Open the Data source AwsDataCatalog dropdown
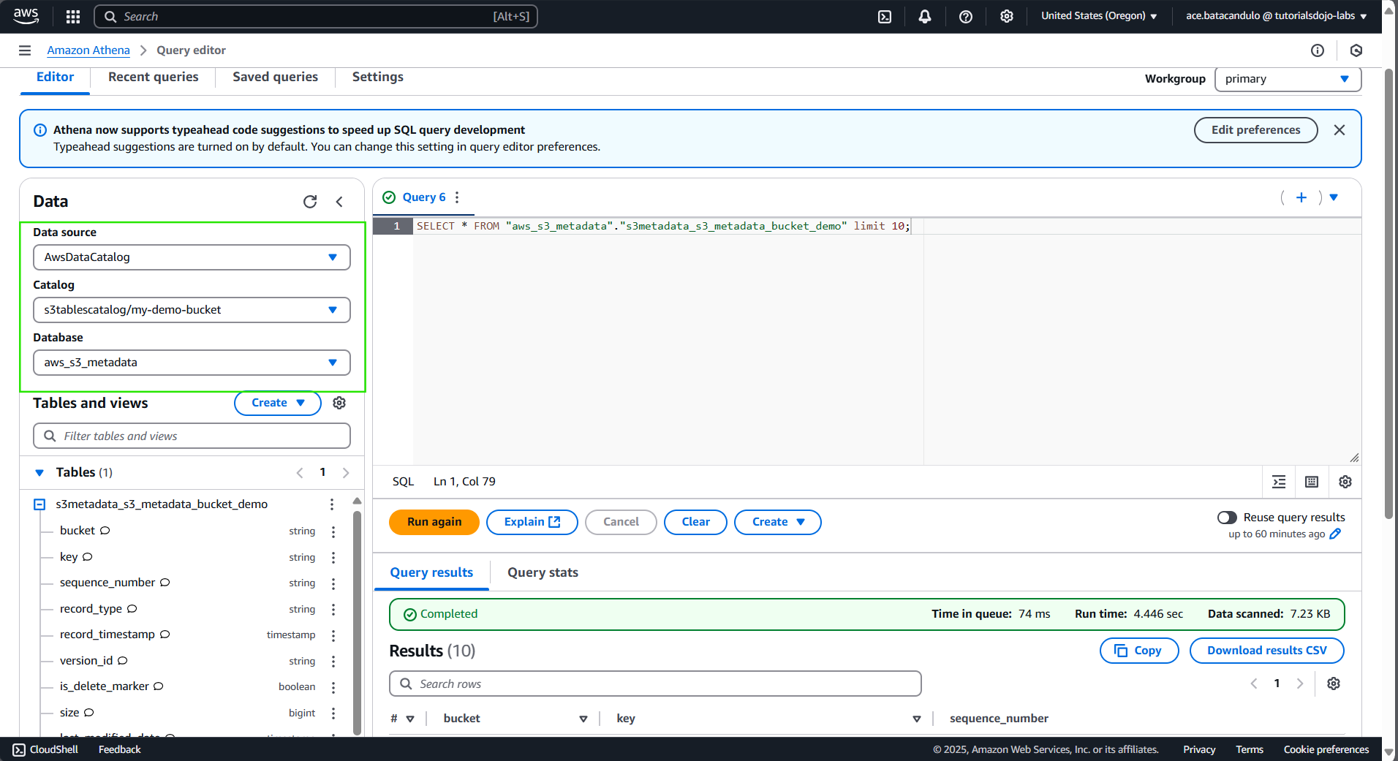The image size is (1398, 761). (192, 257)
